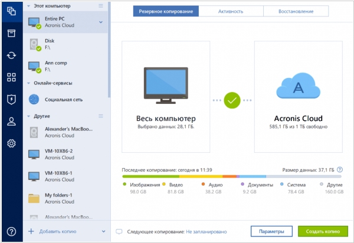This screenshot has width=354, height=243.
Task: Collapse the Онлайн-сервисы group
Action: [29, 83]
